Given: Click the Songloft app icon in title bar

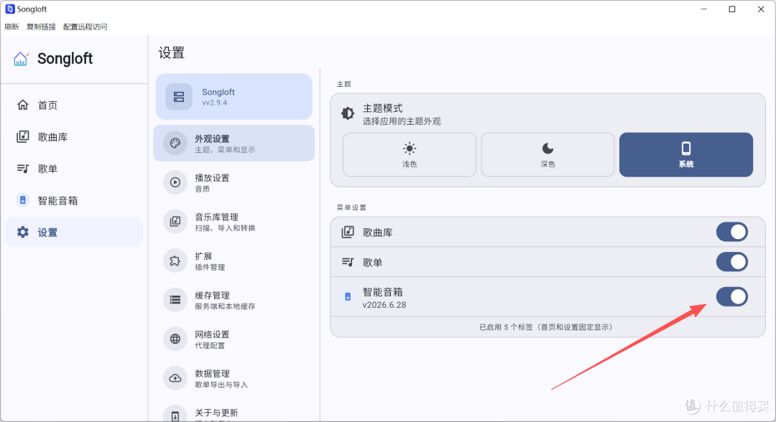Looking at the screenshot, I should click(10, 9).
